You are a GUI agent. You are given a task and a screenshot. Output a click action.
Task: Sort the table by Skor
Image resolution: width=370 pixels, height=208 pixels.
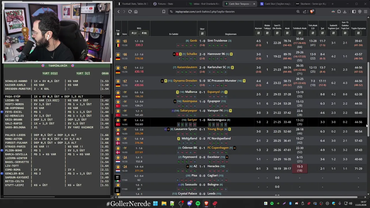[x=202, y=34]
